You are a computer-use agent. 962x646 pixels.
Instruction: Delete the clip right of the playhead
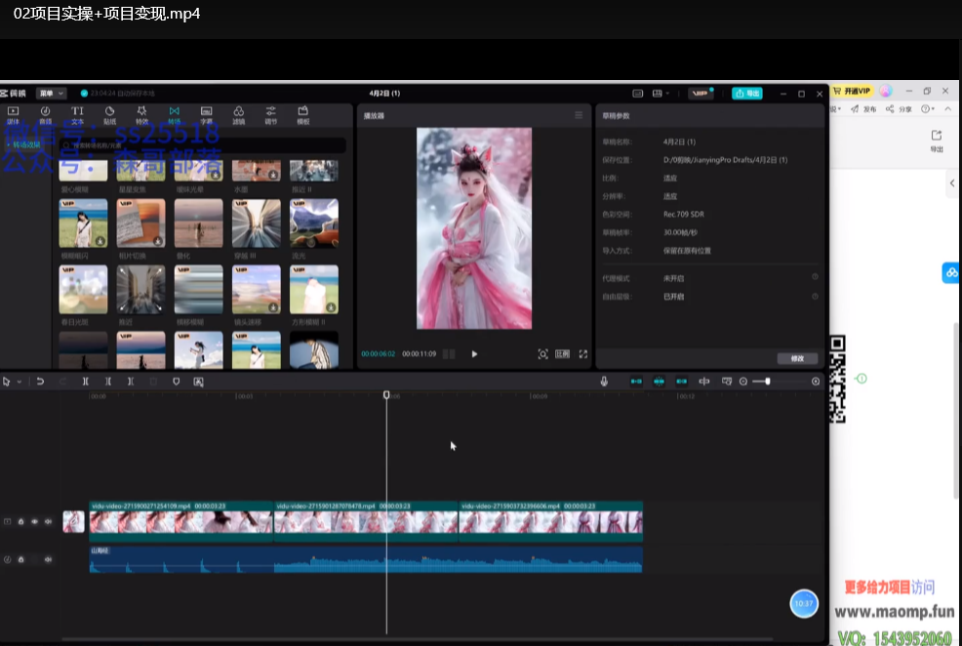[131, 382]
